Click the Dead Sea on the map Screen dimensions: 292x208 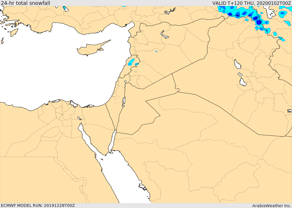[x=124, y=101]
